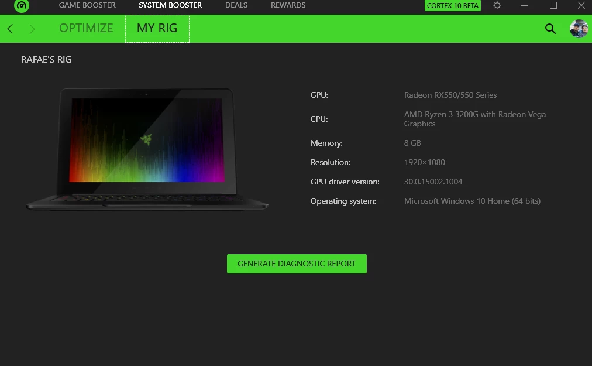The height and width of the screenshot is (366, 592).
Task: Close the Cortex window
Action: (x=581, y=5)
